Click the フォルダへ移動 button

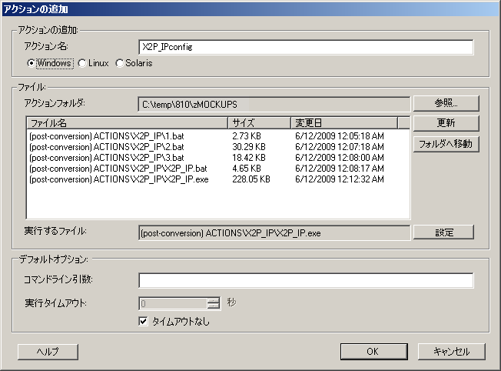446,143
